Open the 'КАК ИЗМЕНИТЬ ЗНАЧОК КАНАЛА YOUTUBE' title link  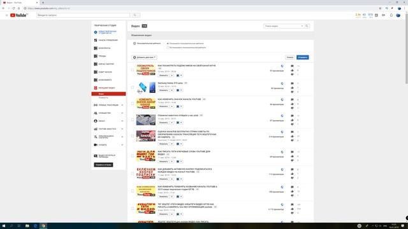pyautogui.click(x=179, y=99)
